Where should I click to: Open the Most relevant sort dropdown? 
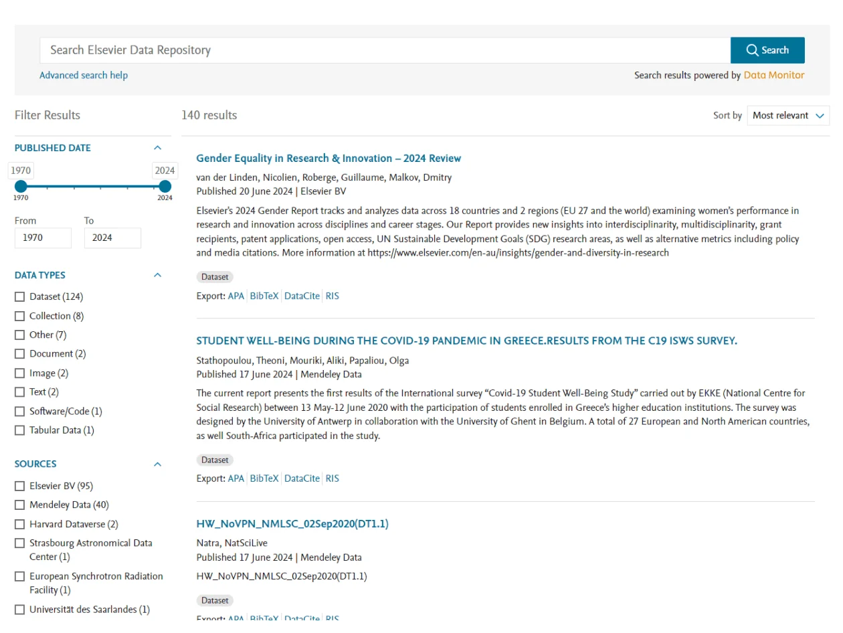[x=788, y=115]
